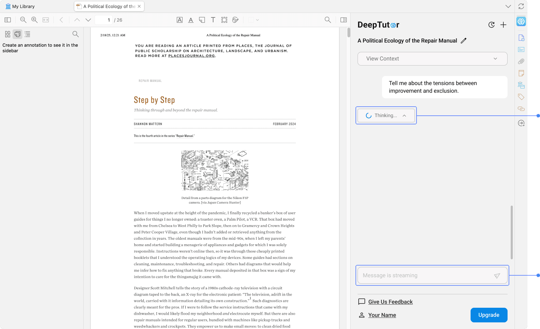Start a new DeepTutor session
Screen dimensions: 540x329
click(x=503, y=25)
